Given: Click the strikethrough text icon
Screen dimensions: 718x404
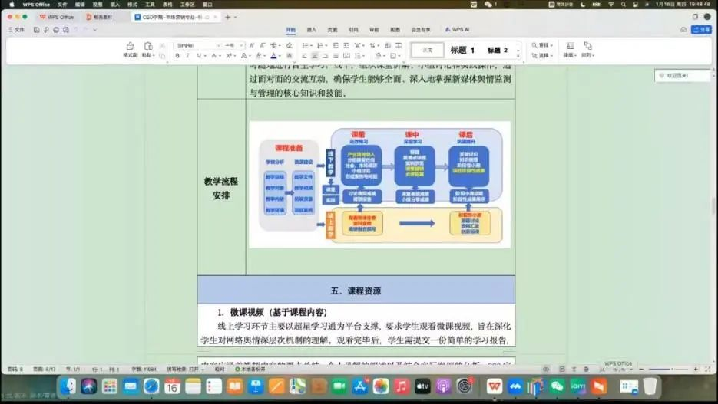Looking at the screenshot, I should coord(213,56).
